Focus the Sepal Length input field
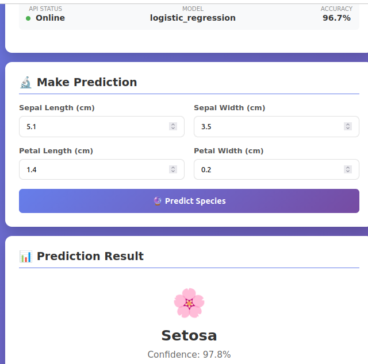 [x=92, y=127]
